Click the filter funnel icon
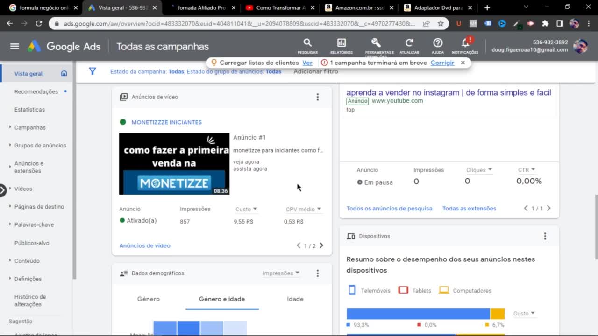The width and height of the screenshot is (598, 336). tap(93, 71)
